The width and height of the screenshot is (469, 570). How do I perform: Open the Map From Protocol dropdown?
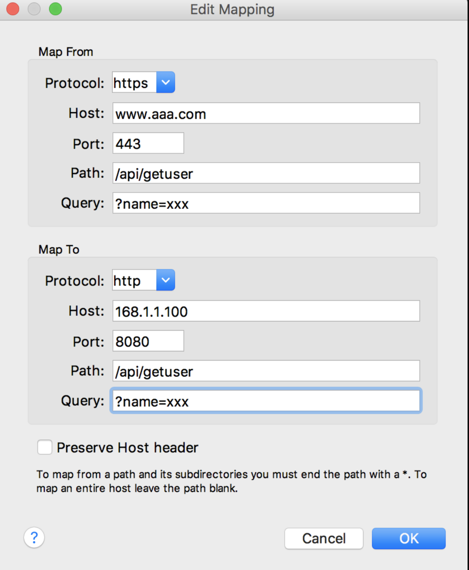click(x=166, y=82)
